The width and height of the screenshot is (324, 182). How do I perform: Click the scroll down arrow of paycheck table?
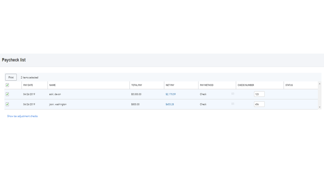tap(320, 107)
